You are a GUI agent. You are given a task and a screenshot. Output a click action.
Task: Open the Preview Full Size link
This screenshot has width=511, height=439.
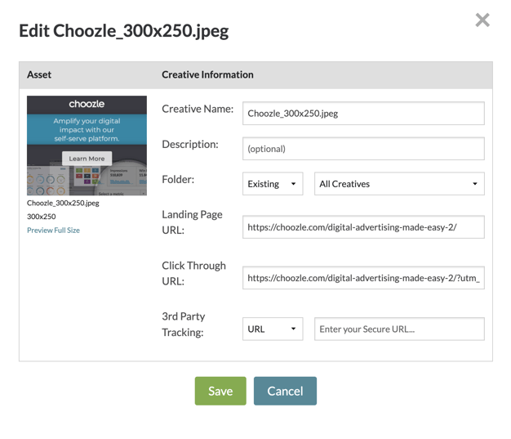[x=53, y=231]
